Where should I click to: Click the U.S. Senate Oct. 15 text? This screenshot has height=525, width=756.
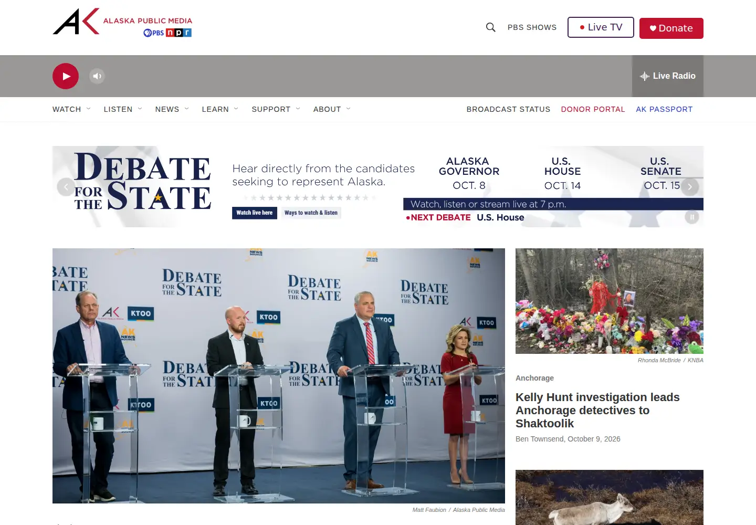661,173
